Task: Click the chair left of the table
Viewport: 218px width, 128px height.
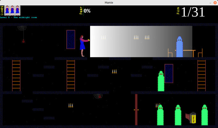Action: 170,53
